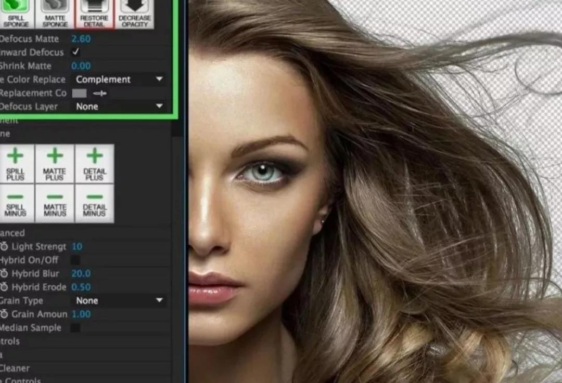Select the Spill Sponge tool
This screenshot has height=383, width=562.
click(17, 14)
